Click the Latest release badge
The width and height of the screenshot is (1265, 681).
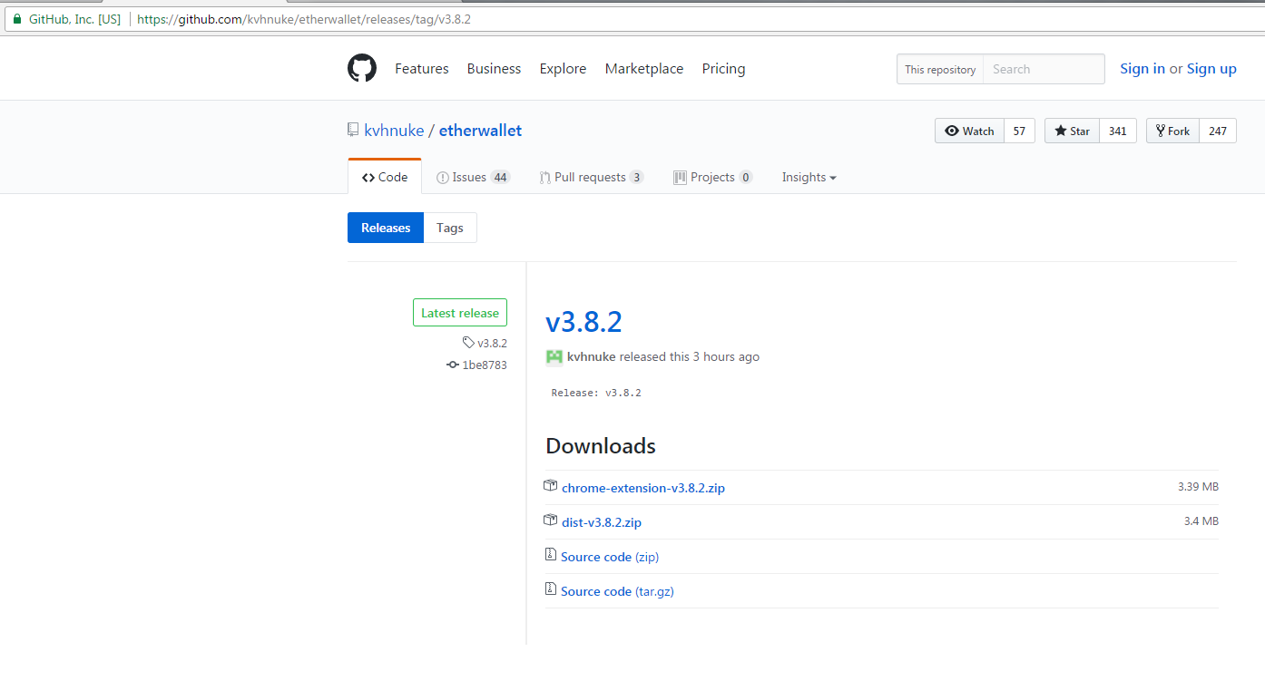click(x=460, y=313)
